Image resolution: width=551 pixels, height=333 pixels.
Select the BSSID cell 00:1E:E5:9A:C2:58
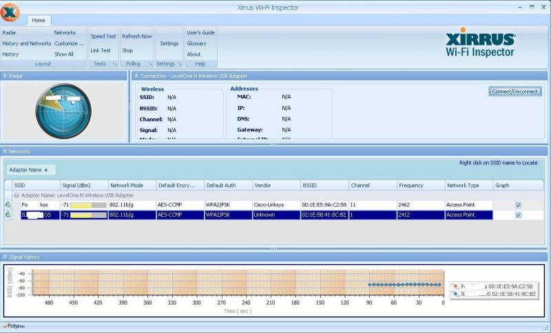(x=324, y=205)
